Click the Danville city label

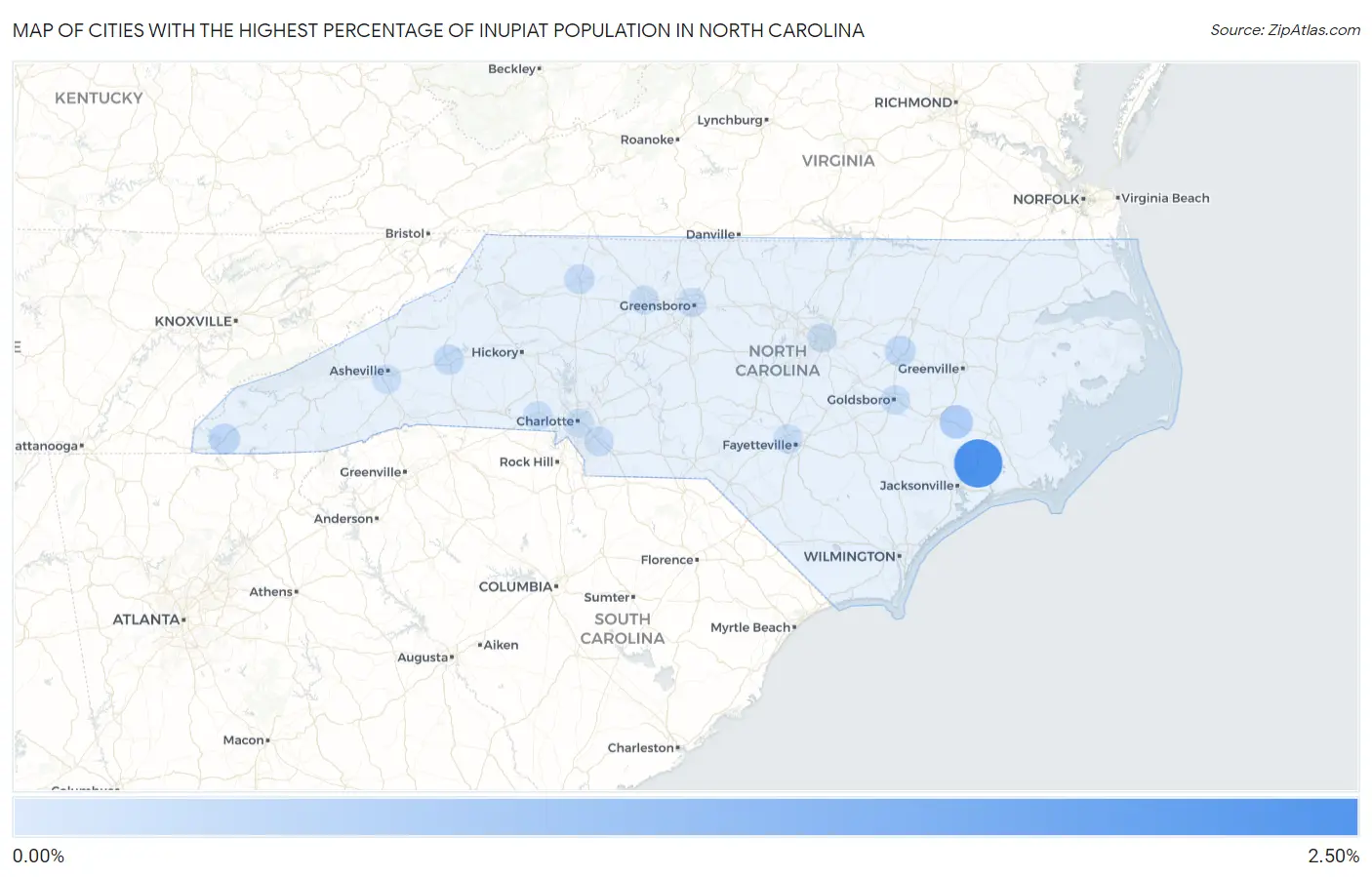(710, 234)
